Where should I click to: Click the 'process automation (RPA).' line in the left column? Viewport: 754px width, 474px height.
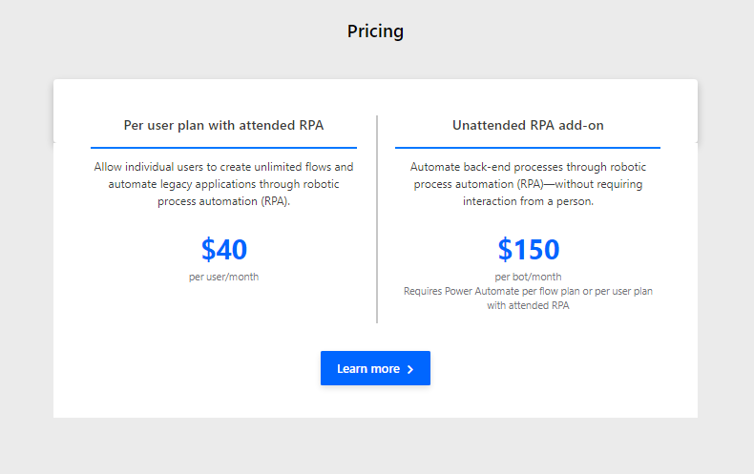click(223, 201)
